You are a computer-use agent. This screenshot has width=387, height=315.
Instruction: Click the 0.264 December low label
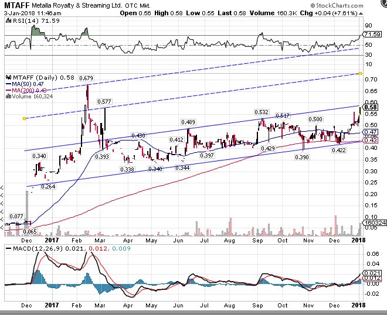click(48, 186)
